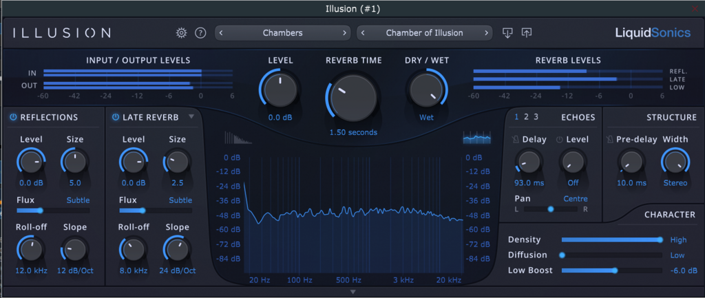Click the 24 dB/Oct slope value

point(178,271)
